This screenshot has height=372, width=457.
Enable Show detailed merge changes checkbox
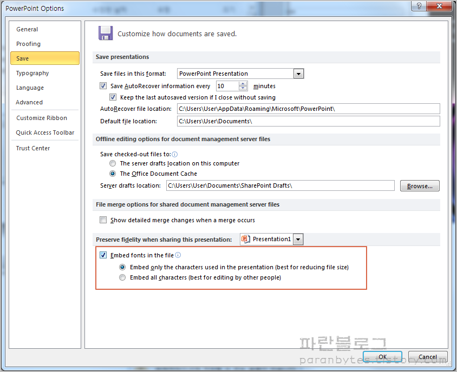point(103,220)
